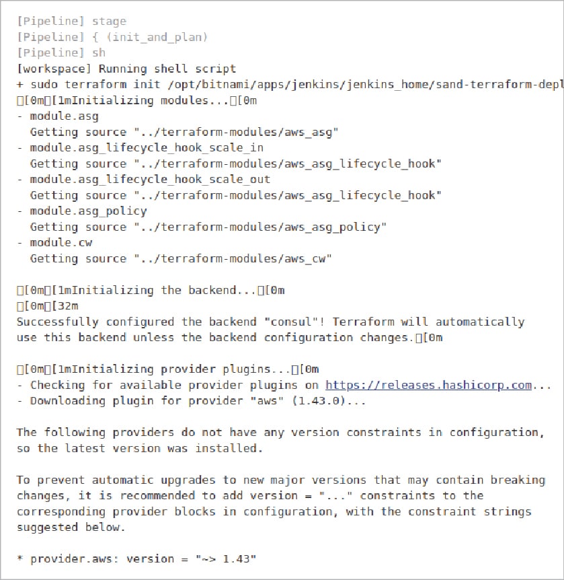Screen dimensions: 564x580
Task: Click the "Initializing the backend..." line
Action: pos(151,291)
